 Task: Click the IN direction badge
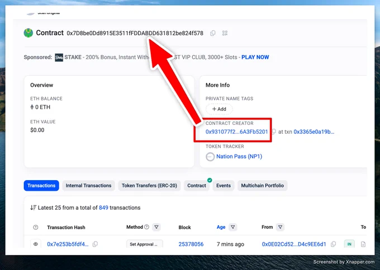pos(349,244)
